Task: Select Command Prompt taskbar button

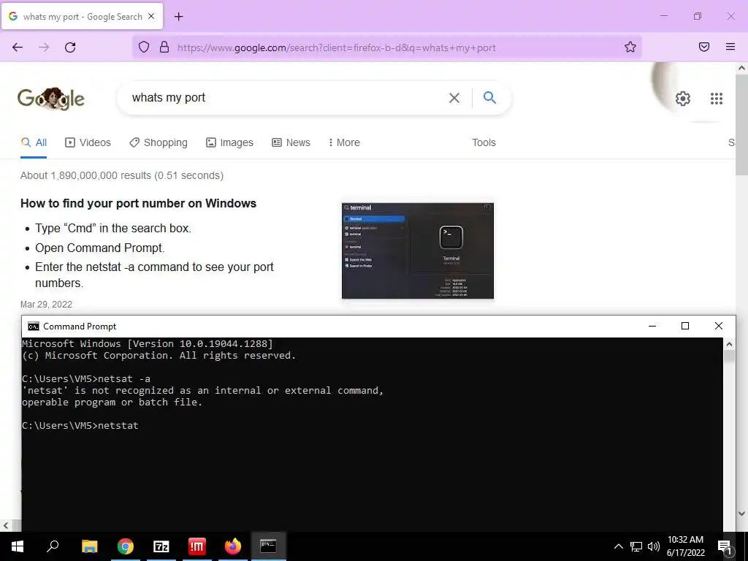Action: click(268, 546)
